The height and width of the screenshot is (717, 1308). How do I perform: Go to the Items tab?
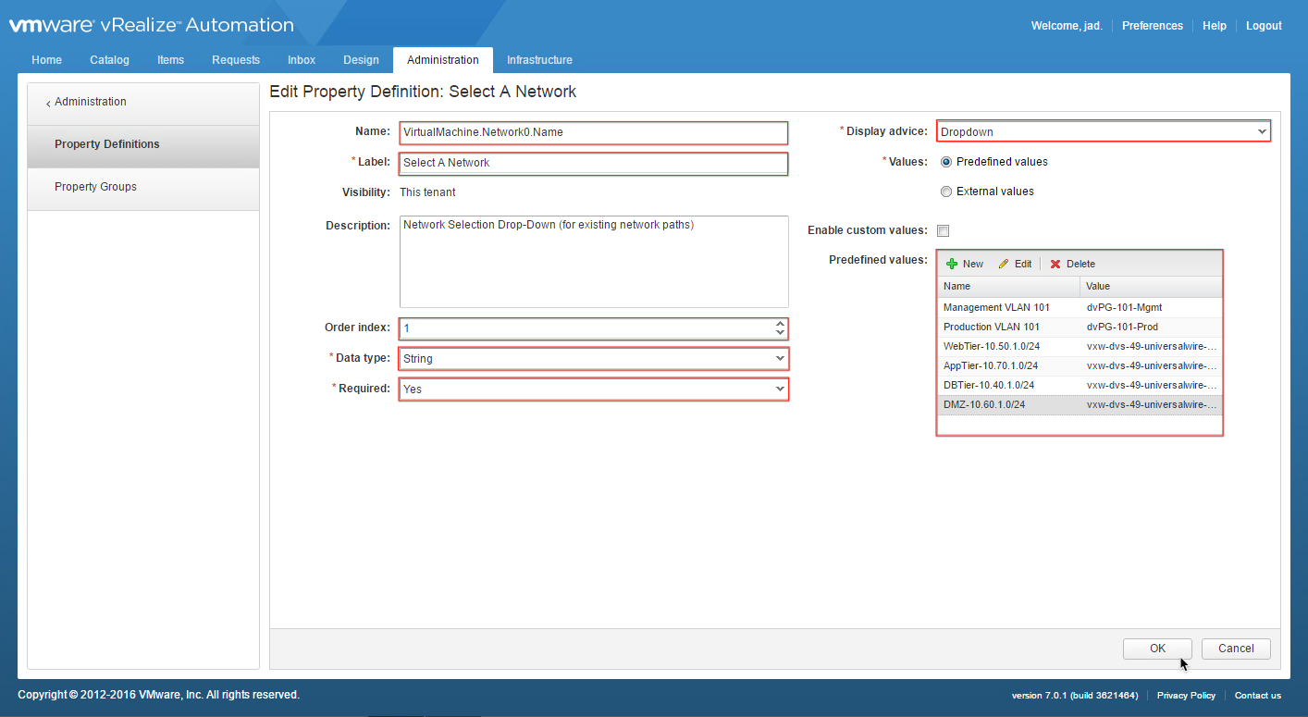pyautogui.click(x=170, y=60)
